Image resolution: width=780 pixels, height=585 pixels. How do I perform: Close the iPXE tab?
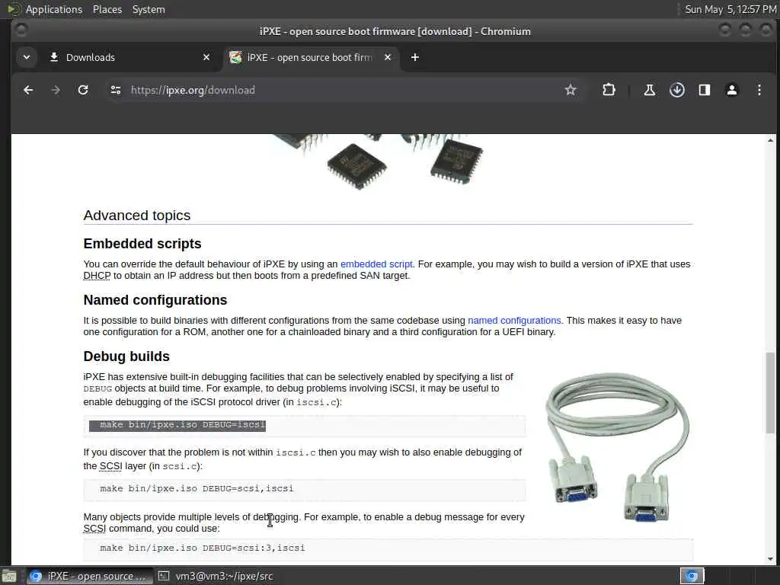point(388,57)
